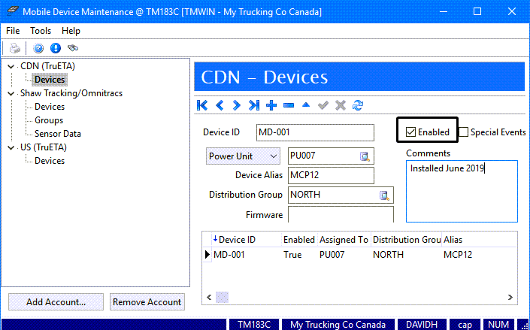Click the print icon in toolbar

tap(14, 48)
